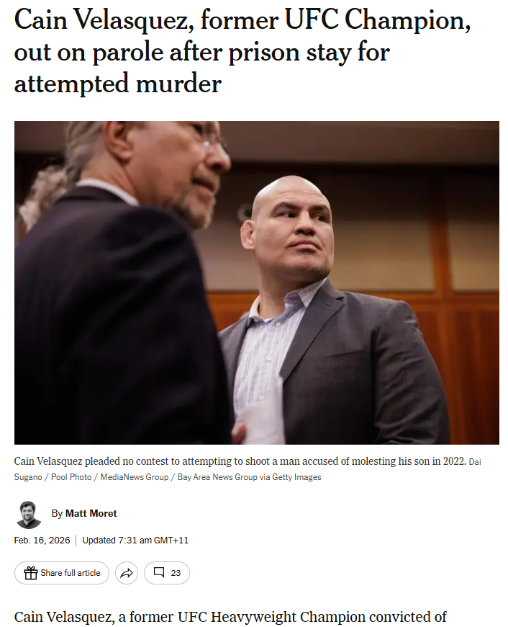Click the photo caption about pleading no contest
Image resolution: width=508 pixels, height=627 pixels.
(x=240, y=461)
